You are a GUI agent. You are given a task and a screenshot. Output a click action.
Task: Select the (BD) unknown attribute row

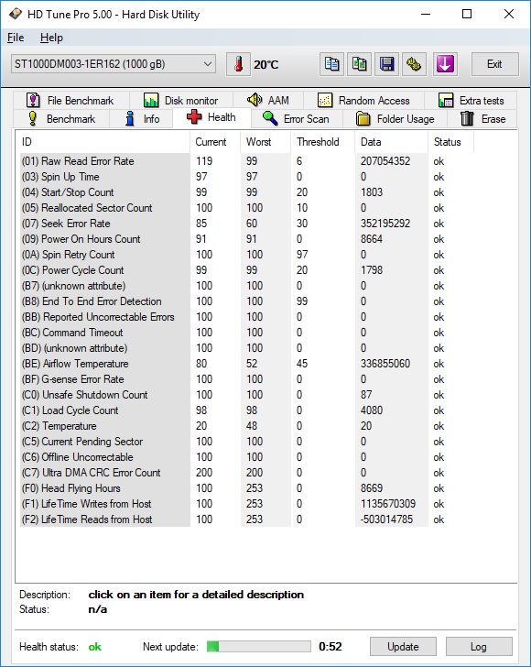[246, 348]
